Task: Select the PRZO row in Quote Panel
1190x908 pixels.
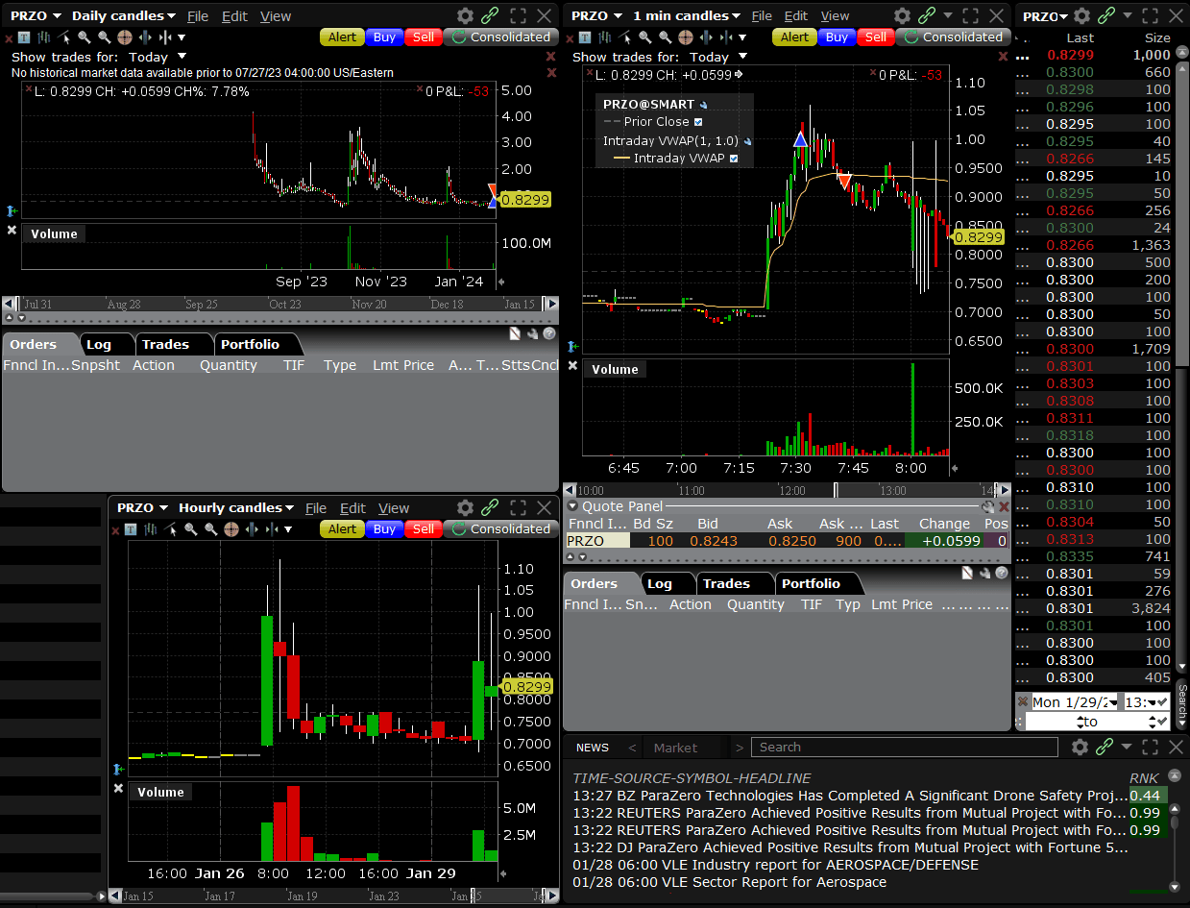Action: pos(787,541)
